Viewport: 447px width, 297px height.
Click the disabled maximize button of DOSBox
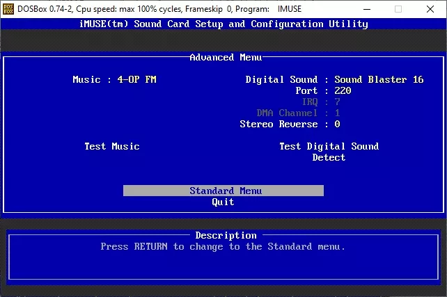(x=398, y=9)
